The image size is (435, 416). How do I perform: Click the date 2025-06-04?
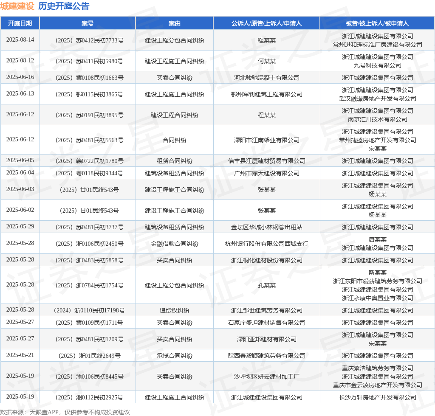click(20, 173)
